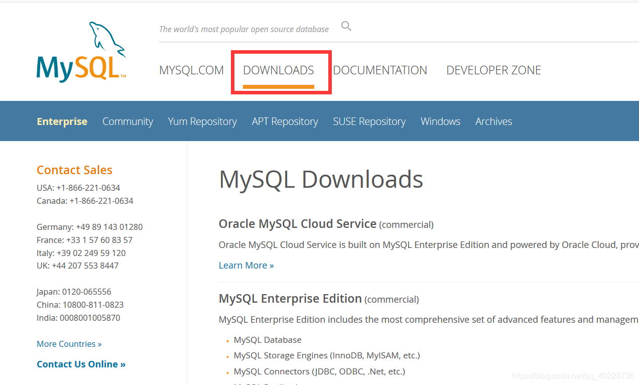Click the Contact Sales heading
The image size is (639, 385).
click(x=74, y=170)
